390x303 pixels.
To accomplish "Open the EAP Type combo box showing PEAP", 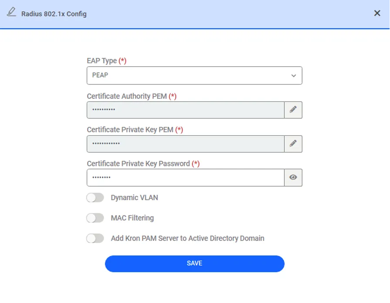I will pos(194,75).
